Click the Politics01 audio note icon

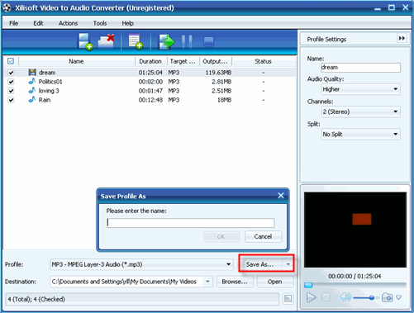pyautogui.click(x=32, y=82)
